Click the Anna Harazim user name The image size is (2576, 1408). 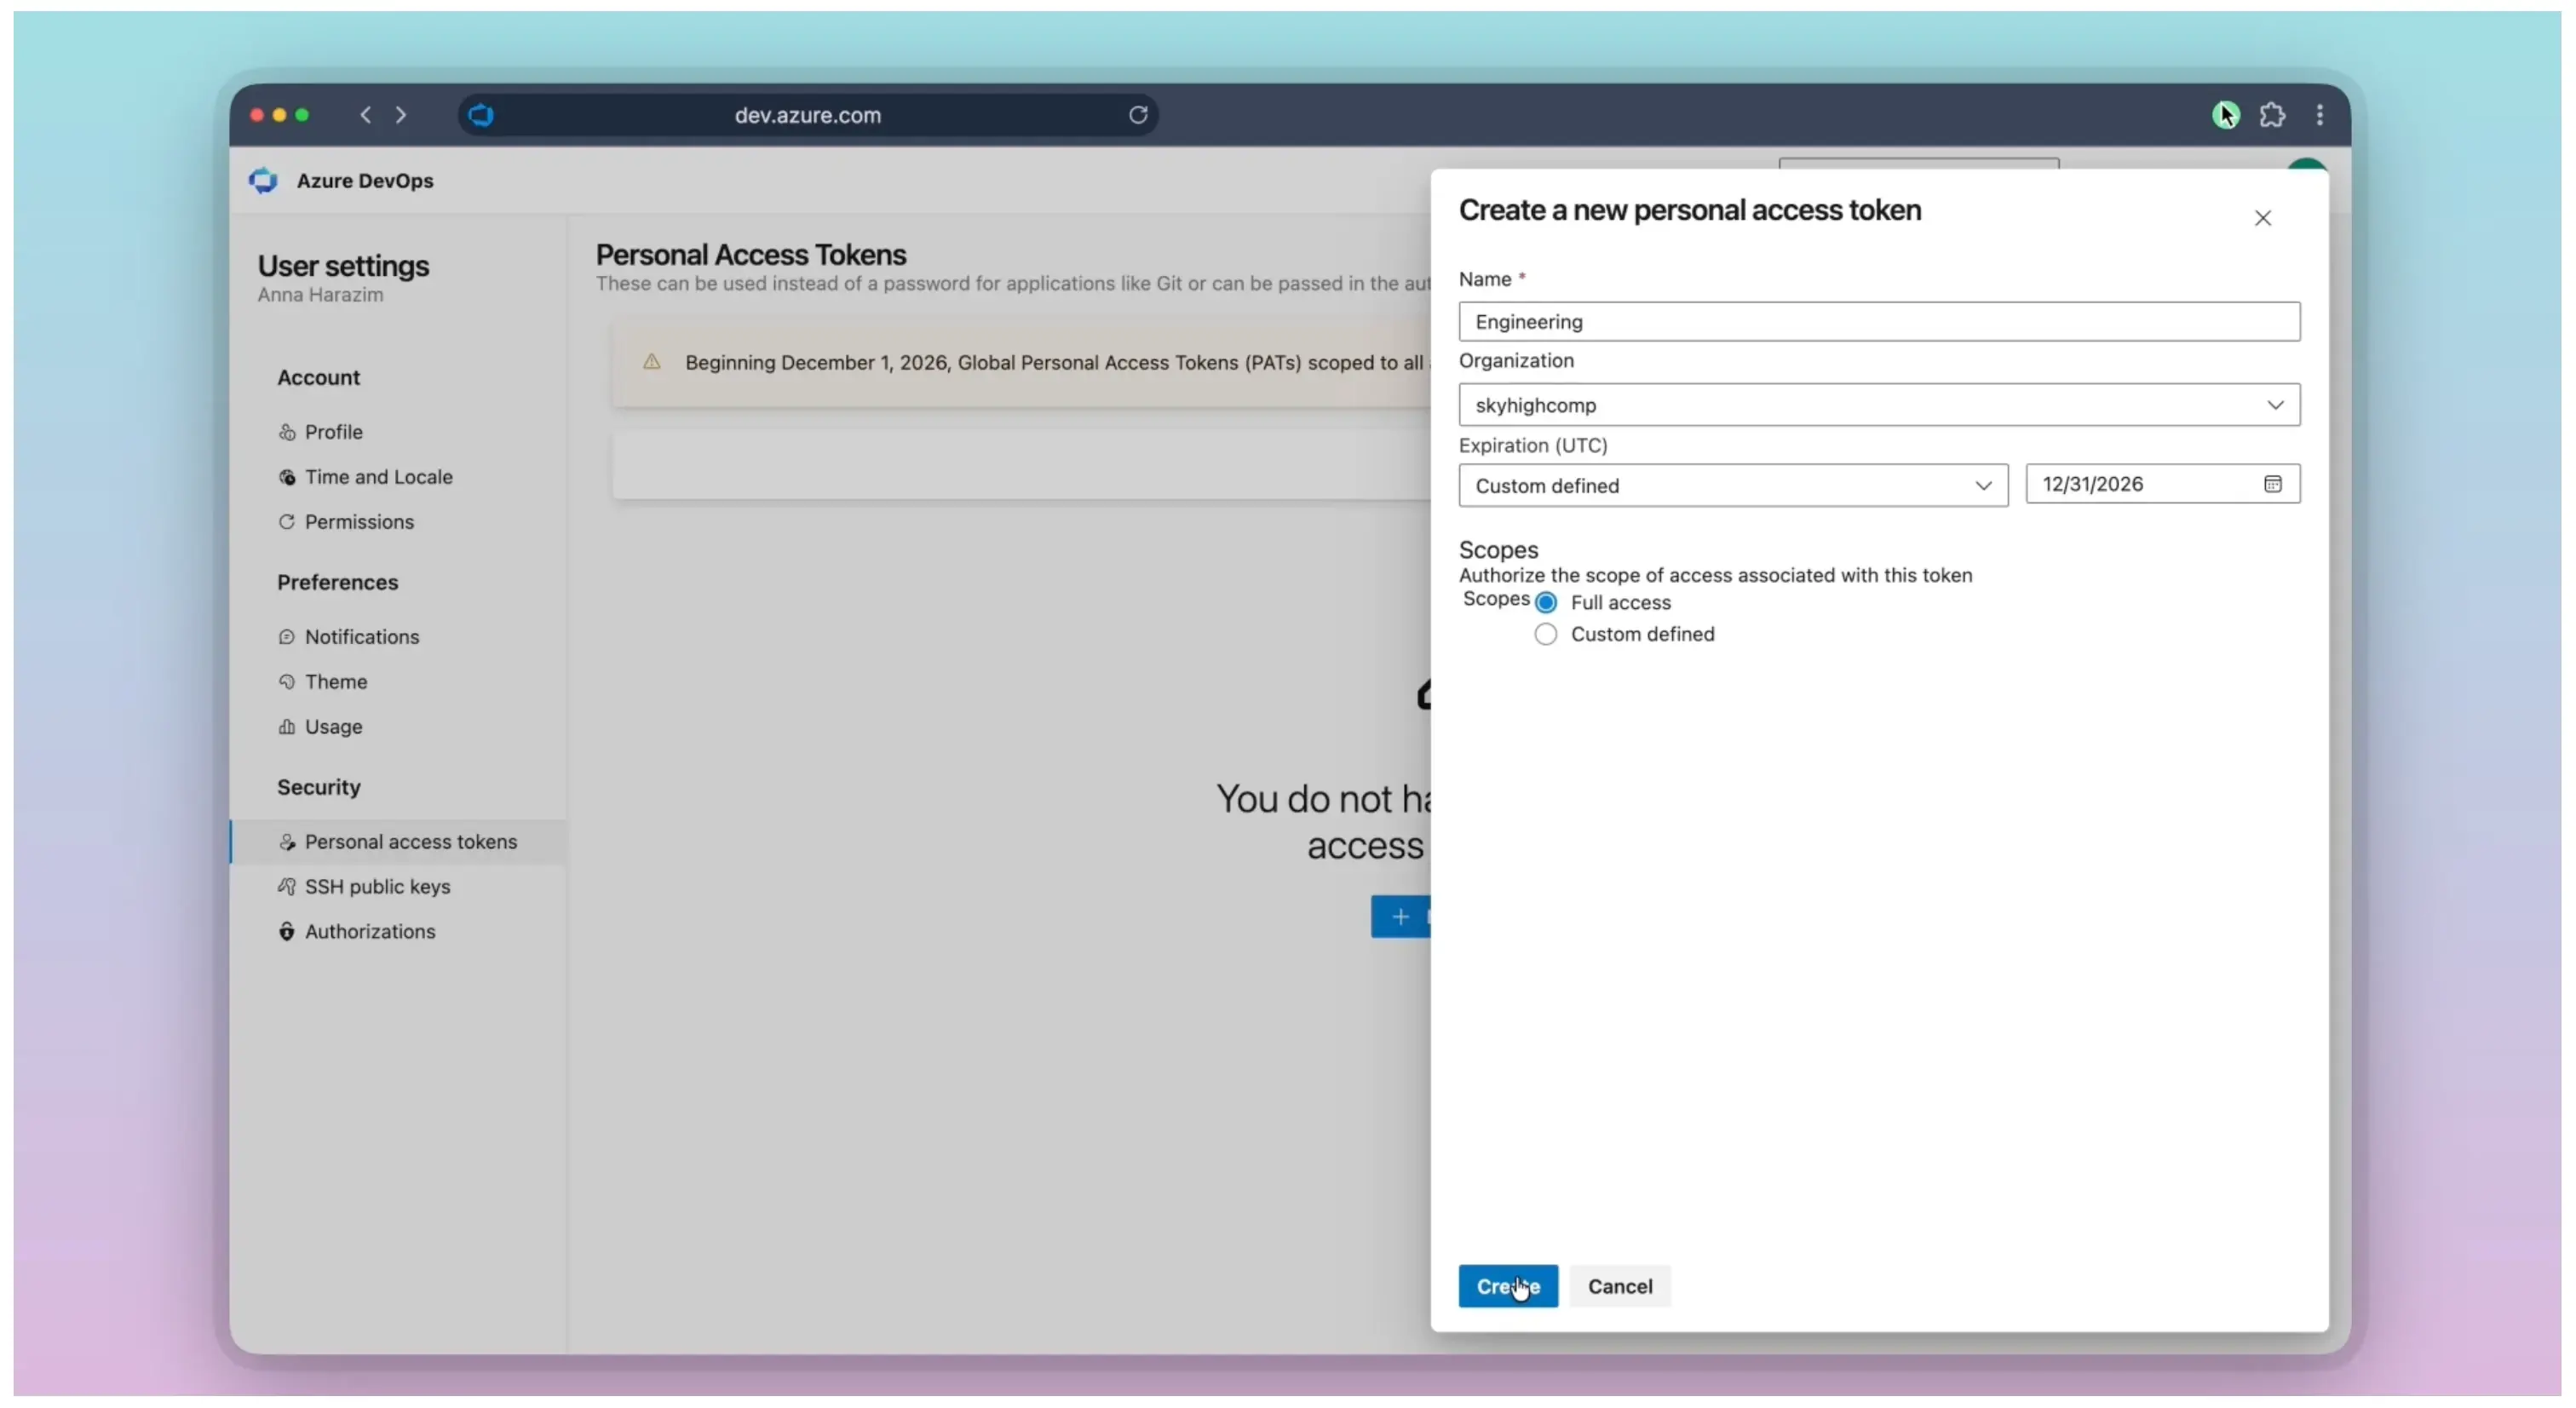(x=320, y=295)
